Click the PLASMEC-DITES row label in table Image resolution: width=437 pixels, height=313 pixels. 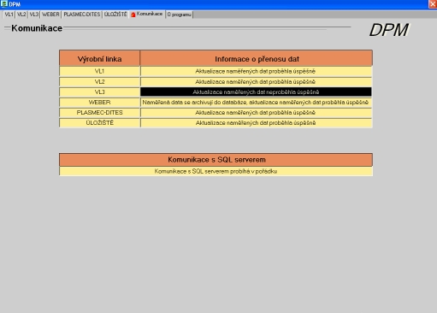click(x=99, y=113)
